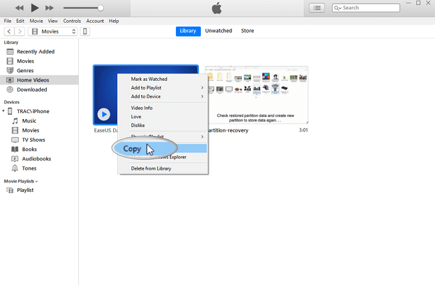Go to the Store tab

pos(247,31)
